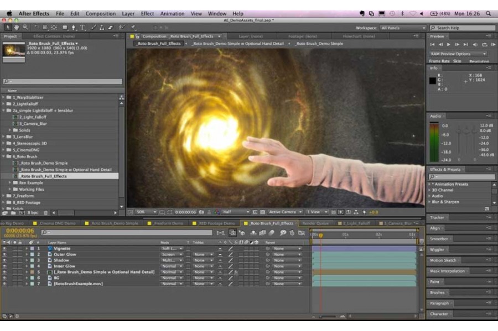Select the Clone Stamp tool
This screenshot has height=331, width=498.
[x=102, y=28]
